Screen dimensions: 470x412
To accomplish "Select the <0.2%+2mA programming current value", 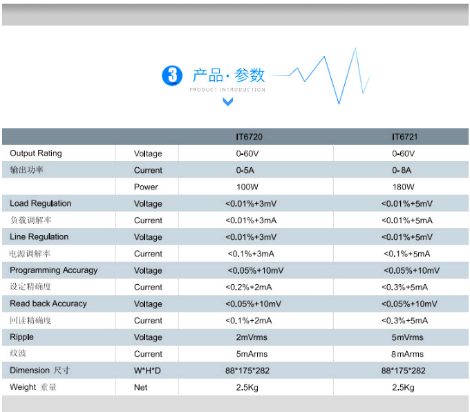I will pyautogui.click(x=249, y=287).
